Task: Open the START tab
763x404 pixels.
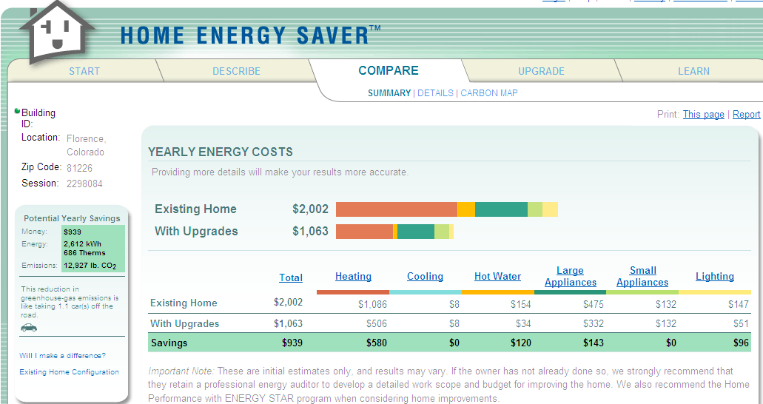Action: click(84, 71)
